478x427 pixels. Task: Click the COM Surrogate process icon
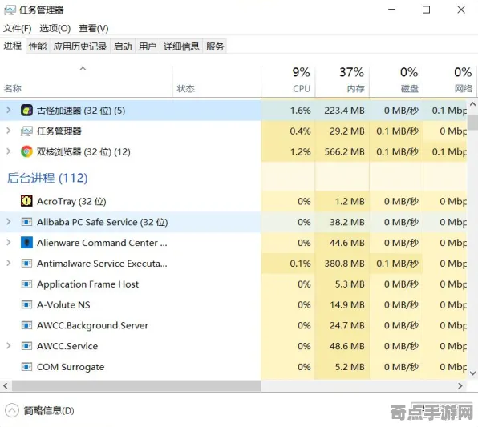point(26,367)
